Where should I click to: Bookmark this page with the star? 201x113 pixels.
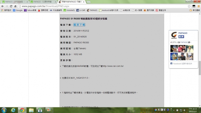coord(189,6)
